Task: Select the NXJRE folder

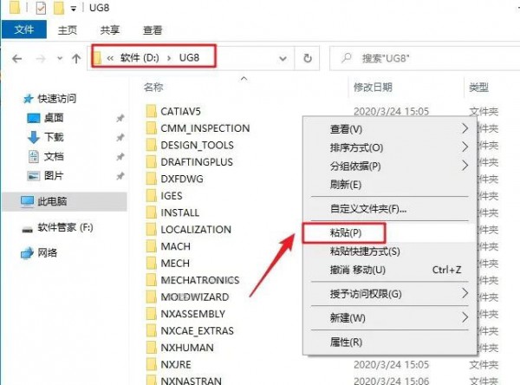Action: [x=169, y=365]
